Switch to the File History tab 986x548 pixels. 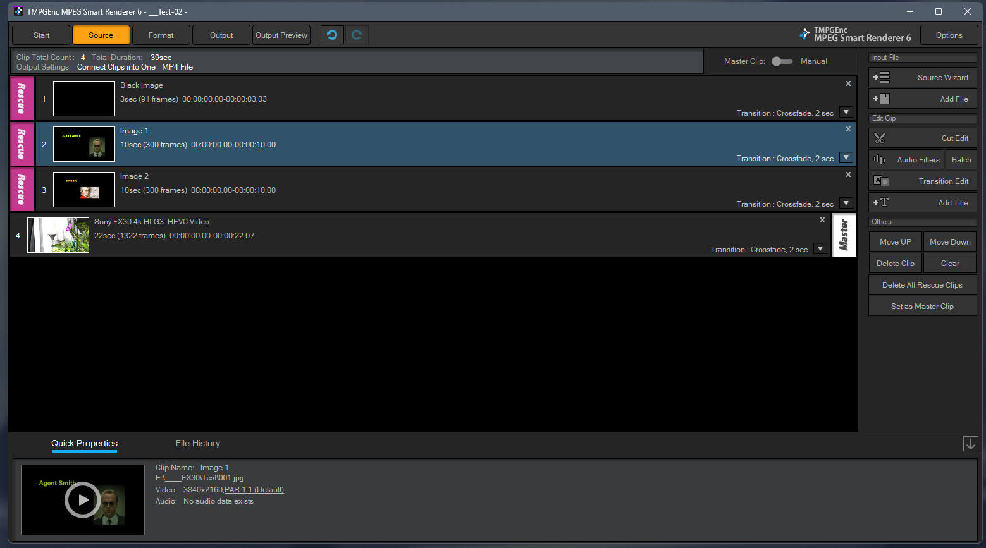pos(198,444)
